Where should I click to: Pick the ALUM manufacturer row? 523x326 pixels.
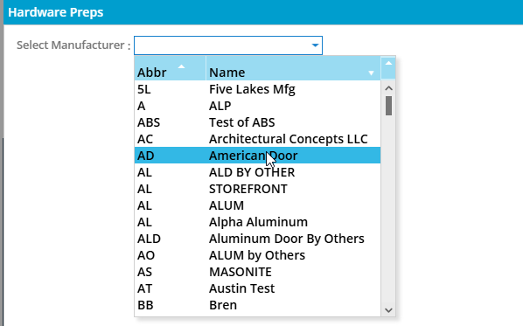[x=257, y=205]
